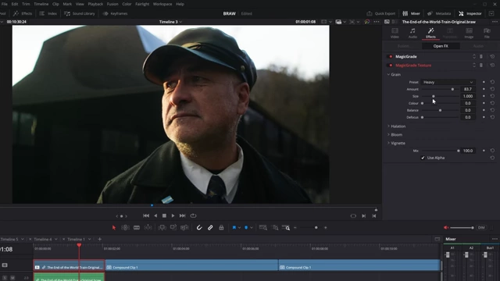Adjust the Grain Size slider handle
The image size is (500, 281).
tap(434, 96)
